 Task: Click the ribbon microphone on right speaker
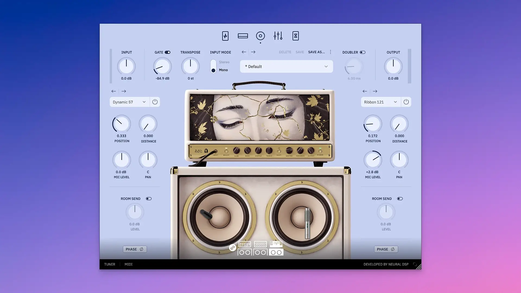[307, 223]
